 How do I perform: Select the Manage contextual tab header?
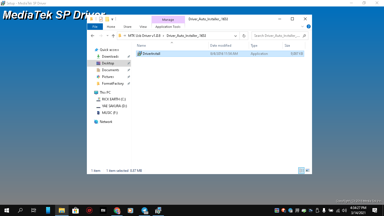168,20
